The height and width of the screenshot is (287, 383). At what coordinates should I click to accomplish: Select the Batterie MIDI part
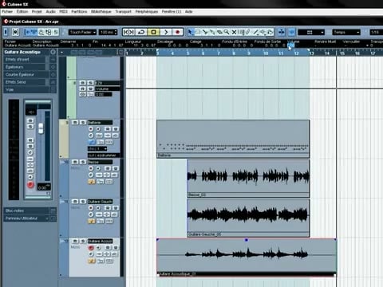click(233, 139)
